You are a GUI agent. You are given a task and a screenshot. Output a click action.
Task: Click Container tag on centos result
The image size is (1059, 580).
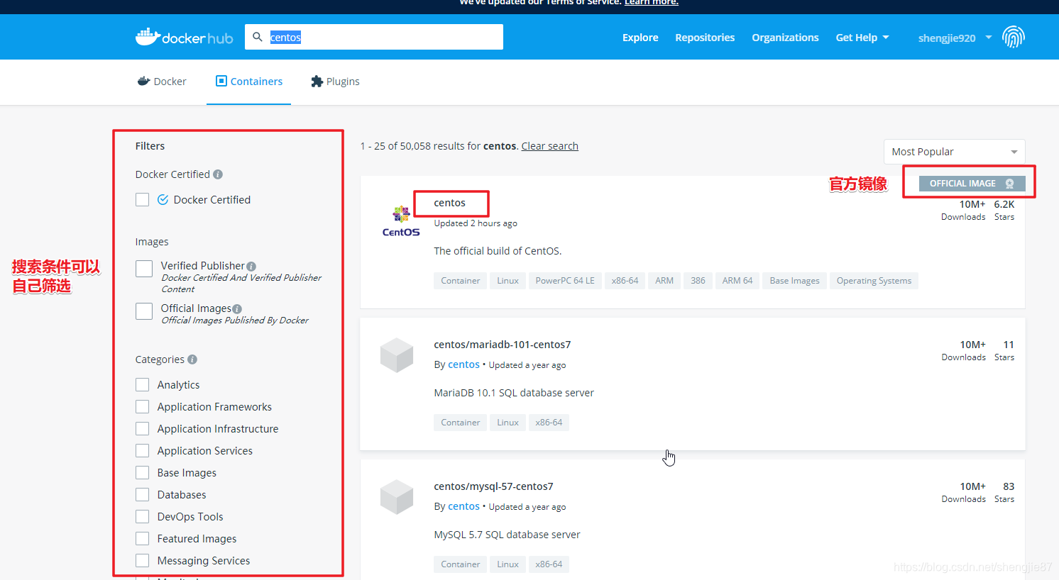(x=461, y=281)
